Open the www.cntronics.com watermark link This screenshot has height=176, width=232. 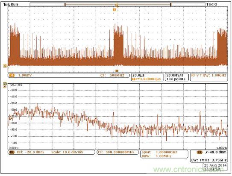[x=188, y=170]
